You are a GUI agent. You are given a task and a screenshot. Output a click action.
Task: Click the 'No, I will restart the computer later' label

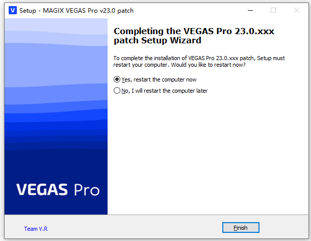(165, 91)
